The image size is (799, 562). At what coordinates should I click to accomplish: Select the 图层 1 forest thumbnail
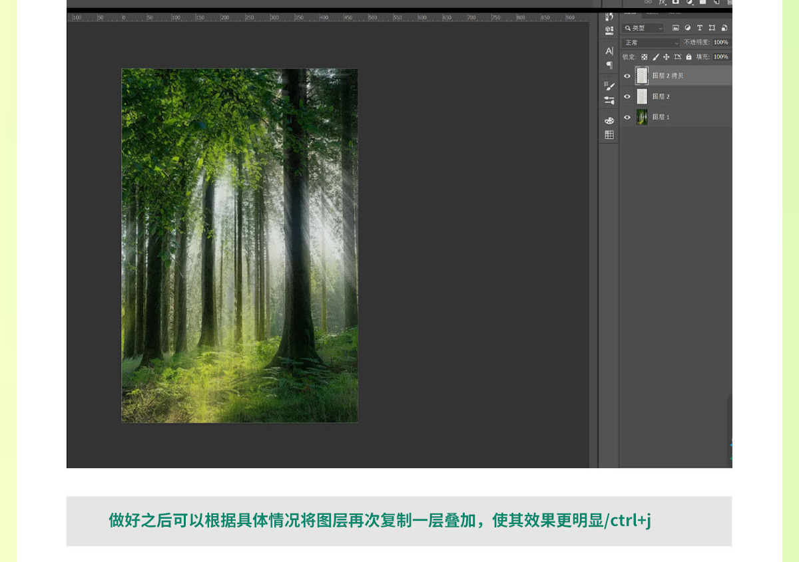coord(642,118)
